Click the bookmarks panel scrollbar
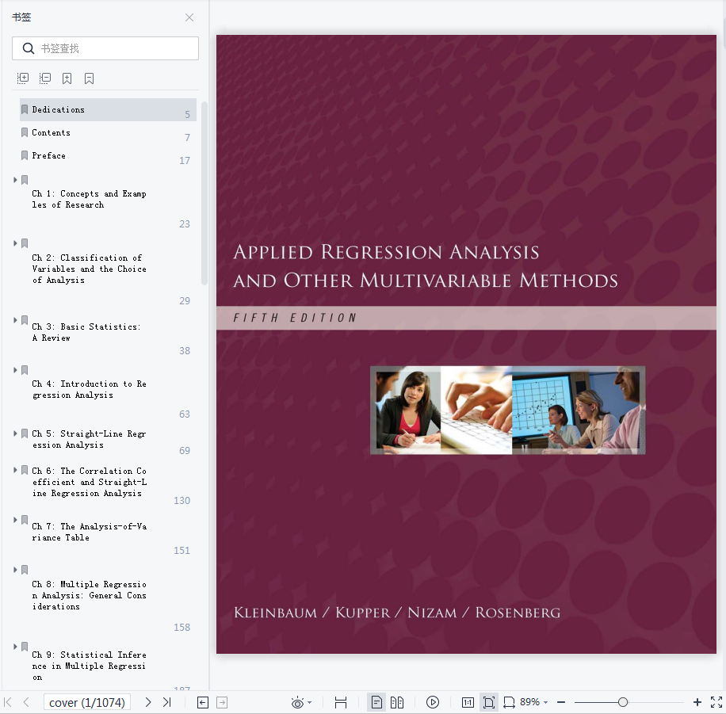This screenshot has height=714, width=726. pyautogui.click(x=204, y=193)
